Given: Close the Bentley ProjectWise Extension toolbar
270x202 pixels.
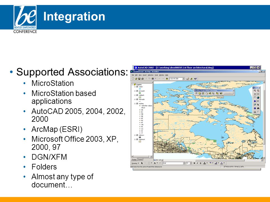Looking at the screenshot, I should coord(233,91).
